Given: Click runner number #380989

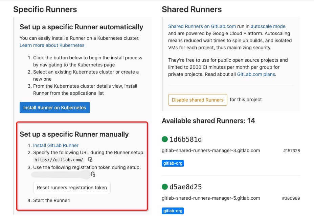Looking at the screenshot, I should tap(291, 198).
